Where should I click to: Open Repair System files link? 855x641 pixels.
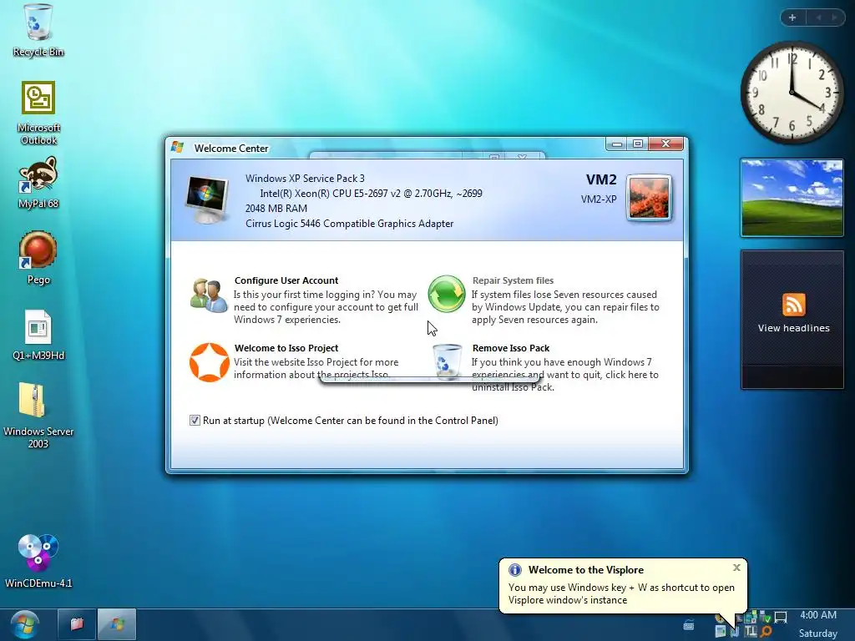[513, 280]
